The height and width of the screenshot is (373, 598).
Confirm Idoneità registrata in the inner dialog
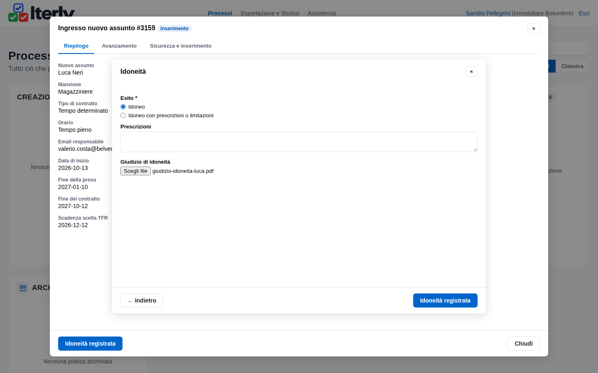[445, 300]
